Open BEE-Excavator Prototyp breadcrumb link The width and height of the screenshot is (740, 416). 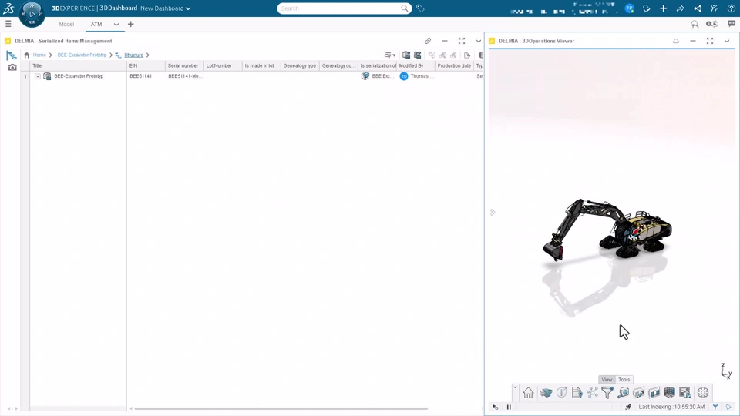[x=82, y=55]
